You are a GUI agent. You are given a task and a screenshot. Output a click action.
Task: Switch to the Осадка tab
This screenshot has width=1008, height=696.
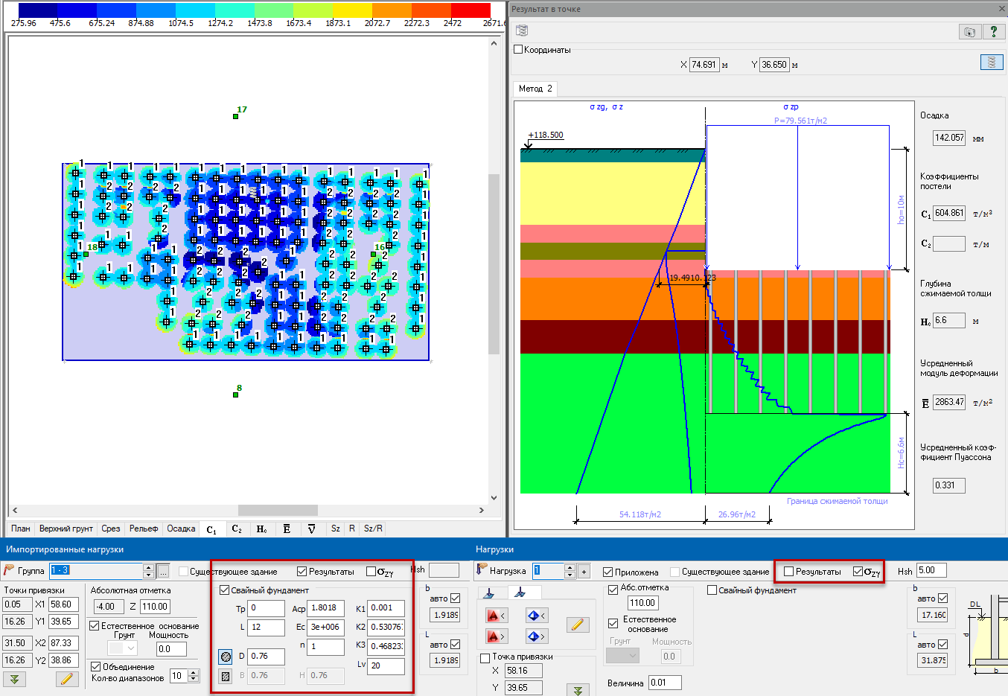tap(181, 529)
